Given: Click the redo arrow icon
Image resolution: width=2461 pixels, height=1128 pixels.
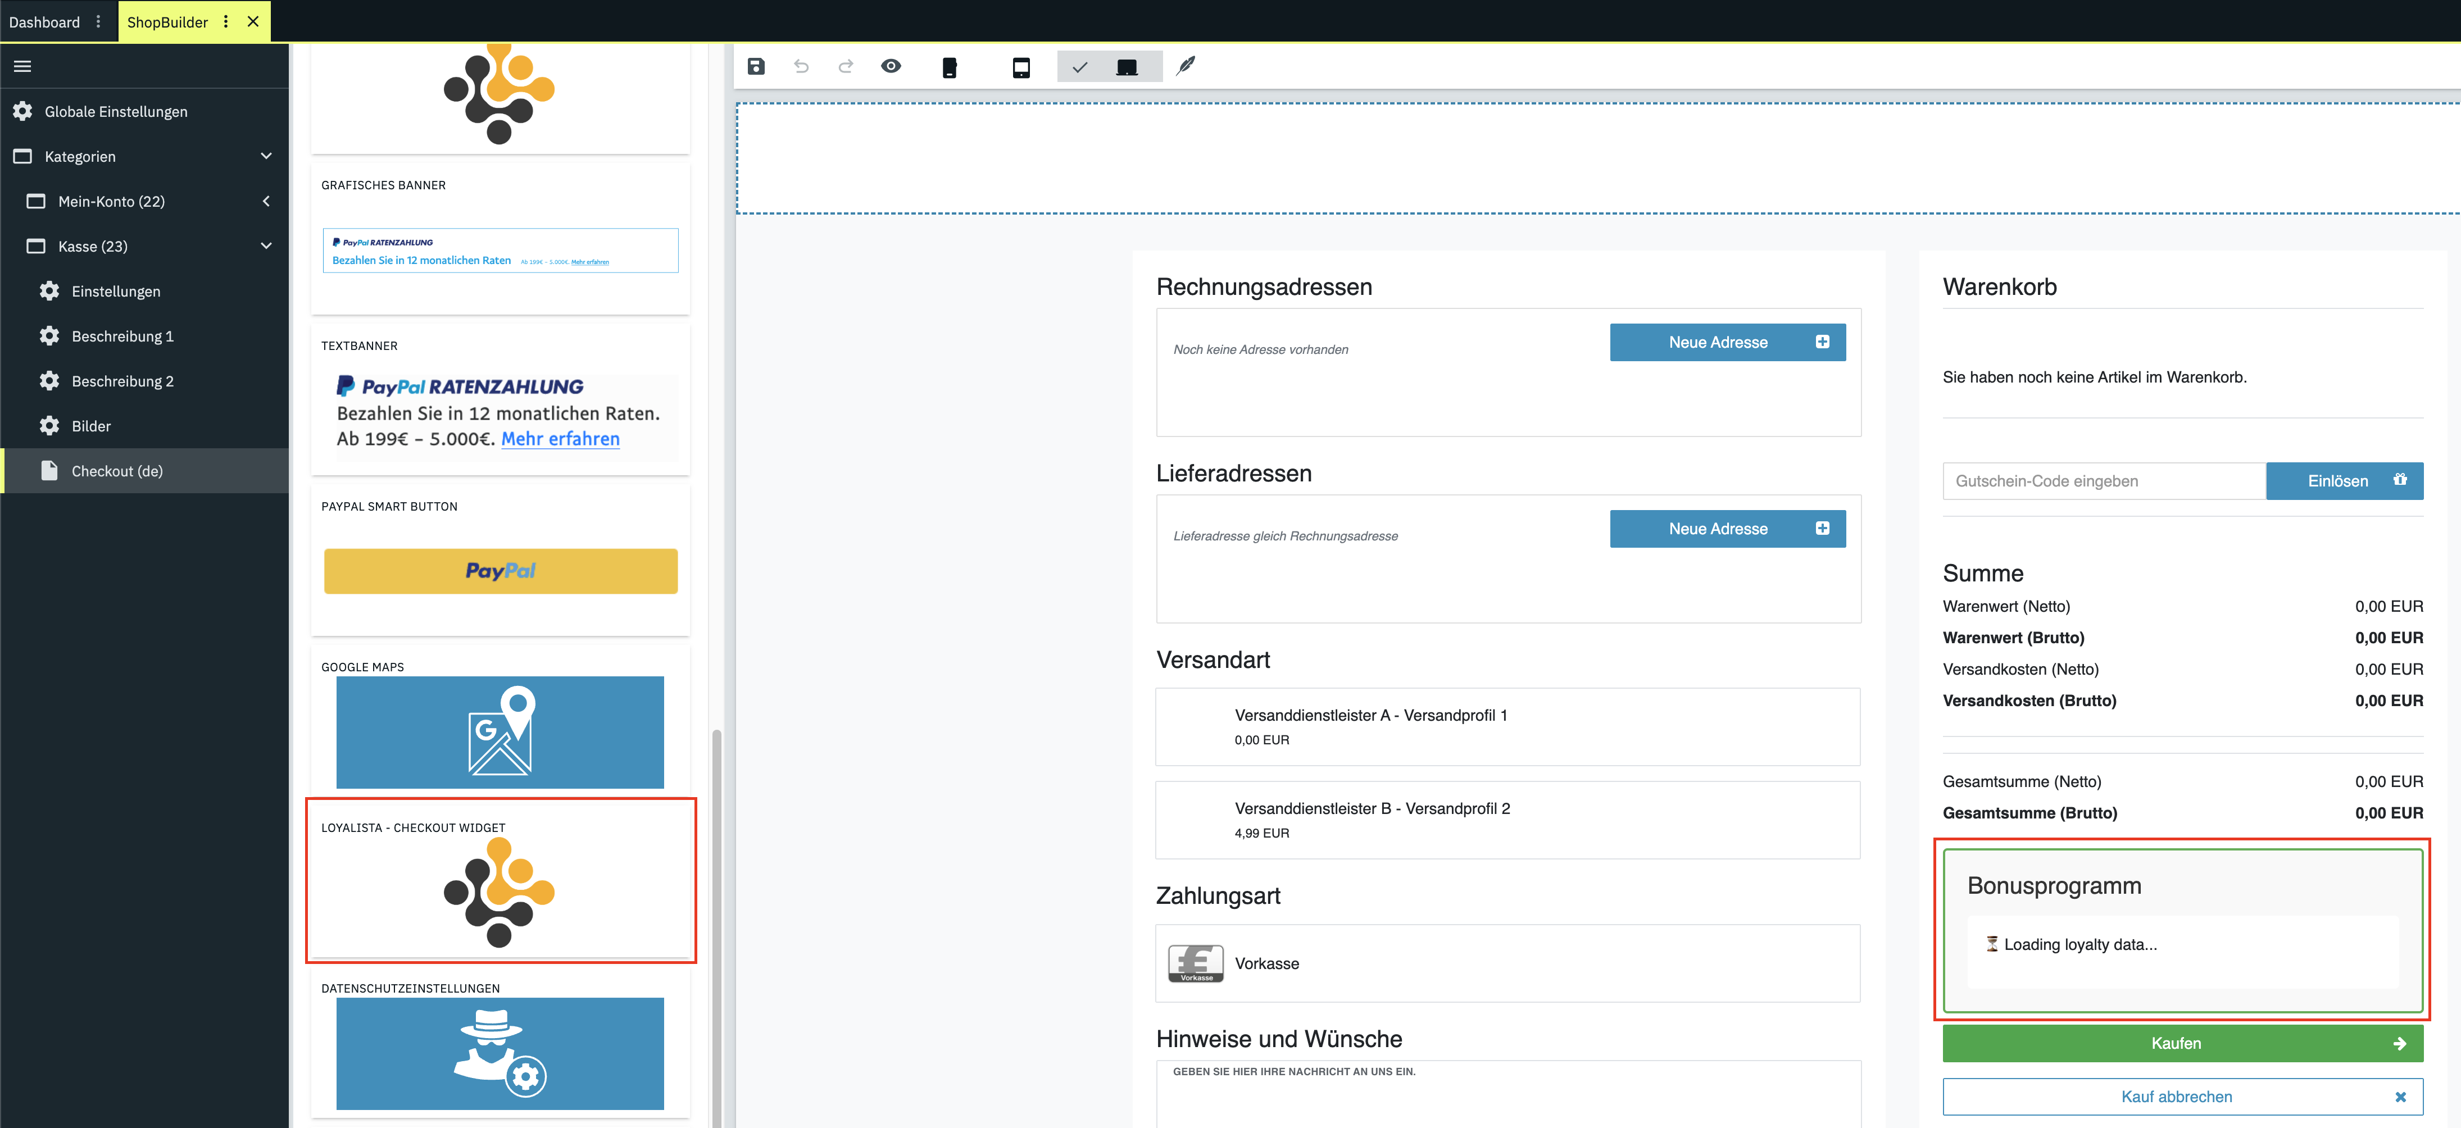Looking at the screenshot, I should (x=846, y=66).
